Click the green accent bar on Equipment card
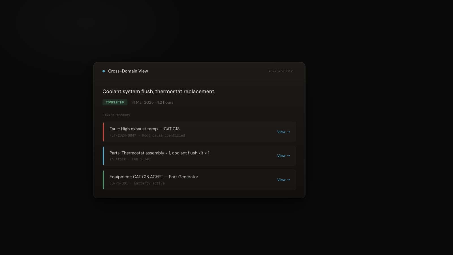This screenshot has height=255, width=453. click(103, 180)
